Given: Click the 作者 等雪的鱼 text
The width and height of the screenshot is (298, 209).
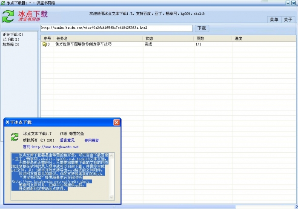Looking at the screenshot, I should pos(72,134).
